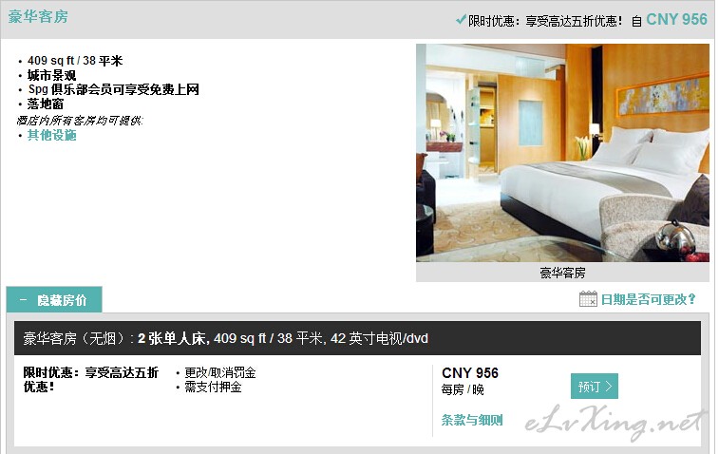Click the 豪华客房 caption below the photo
The image size is (719, 454).
pyautogui.click(x=562, y=273)
